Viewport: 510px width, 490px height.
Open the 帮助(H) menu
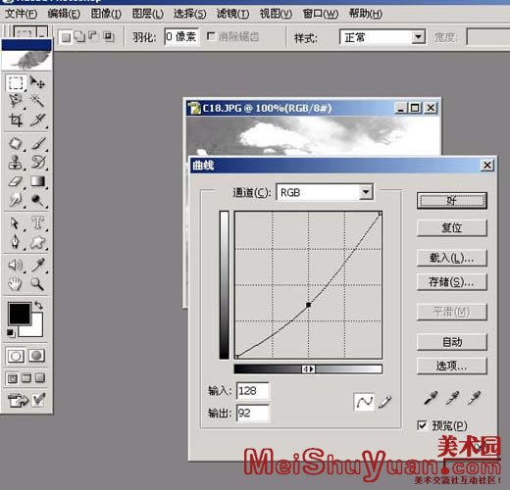pyautogui.click(x=365, y=14)
